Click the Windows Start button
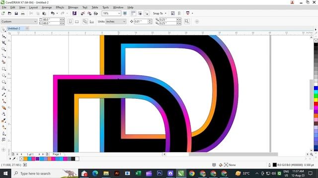The width and height of the screenshot is (318, 178). (x=5, y=174)
